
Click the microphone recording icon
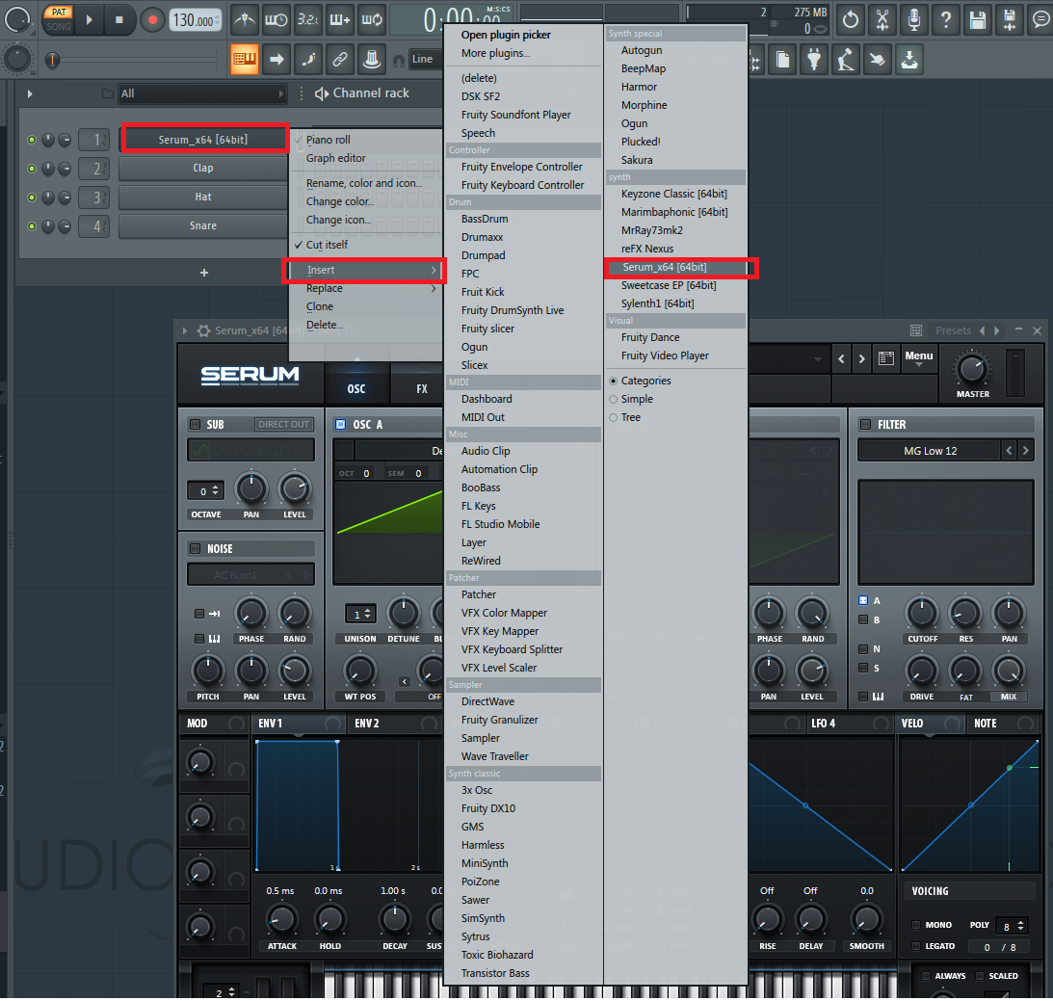click(x=914, y=20)
